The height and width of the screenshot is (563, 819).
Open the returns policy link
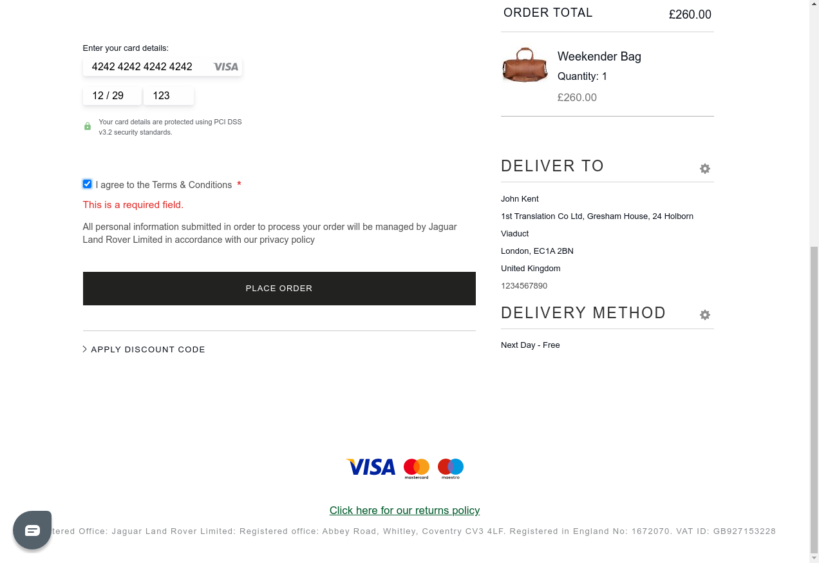click(x=404, y=510)
